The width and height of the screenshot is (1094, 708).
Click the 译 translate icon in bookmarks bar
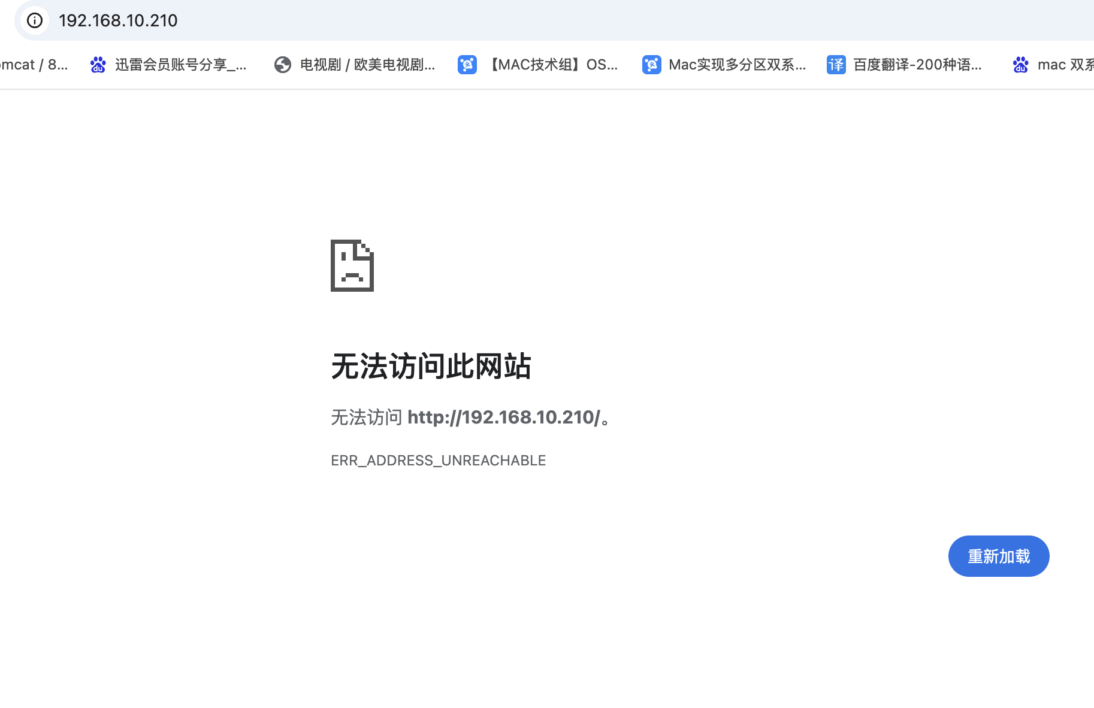pyautogui.click(x=836, y=65)
